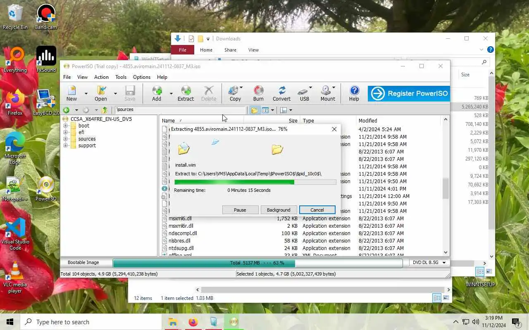The width and height of the screenshot is (529, 330).
Task: Click the PowerISO icon in the taskbar
Action: tap(234, 322)
